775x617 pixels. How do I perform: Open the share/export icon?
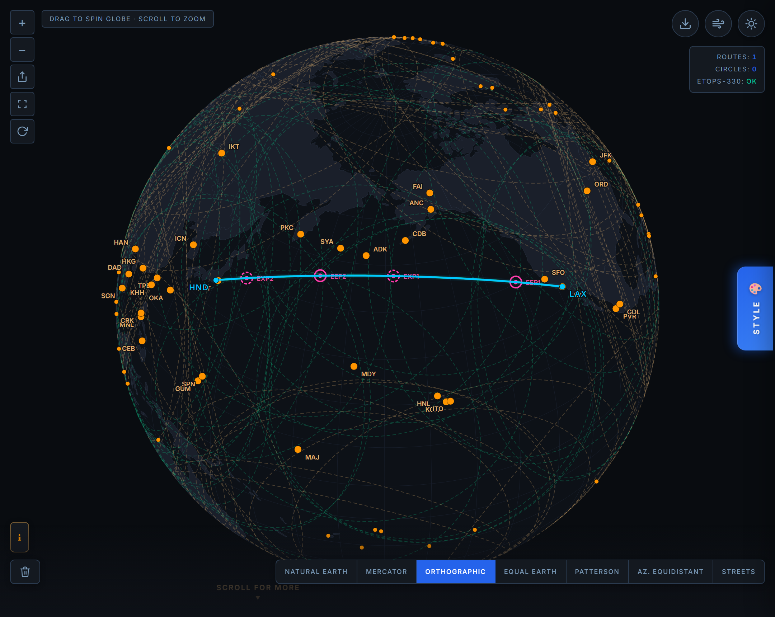coord(22,77)
